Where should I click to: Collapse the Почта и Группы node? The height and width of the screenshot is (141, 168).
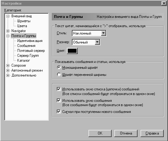click(8, 36)
